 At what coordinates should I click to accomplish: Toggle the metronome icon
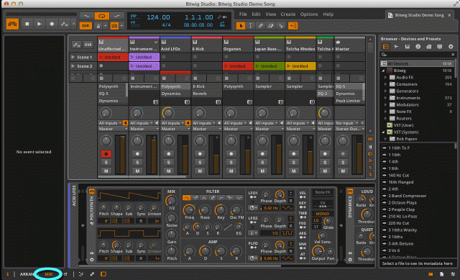(x=98, y=26)
